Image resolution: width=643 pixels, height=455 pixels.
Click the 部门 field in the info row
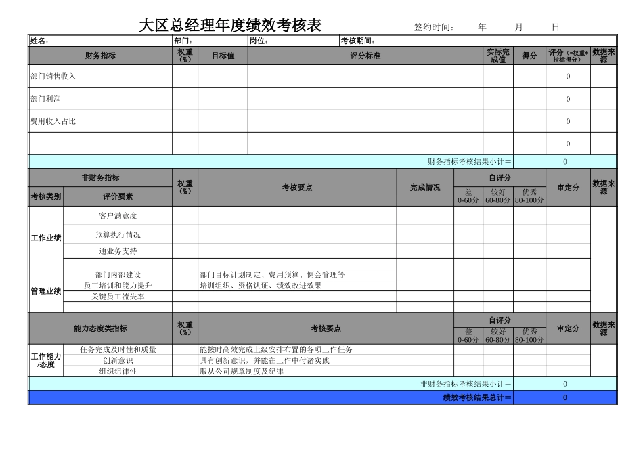(x=210, y=41)
